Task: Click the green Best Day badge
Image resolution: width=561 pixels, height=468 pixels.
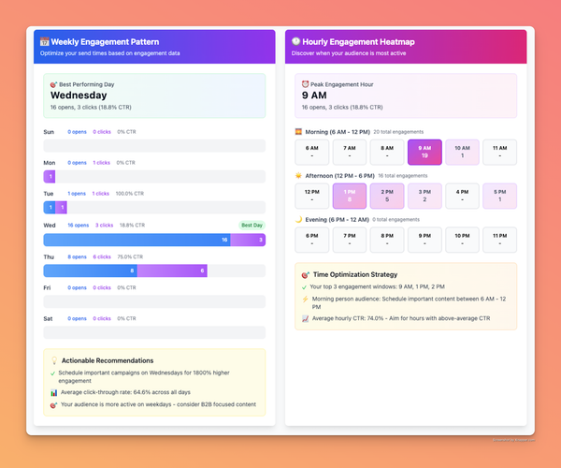Action: (x=252, y=226)
